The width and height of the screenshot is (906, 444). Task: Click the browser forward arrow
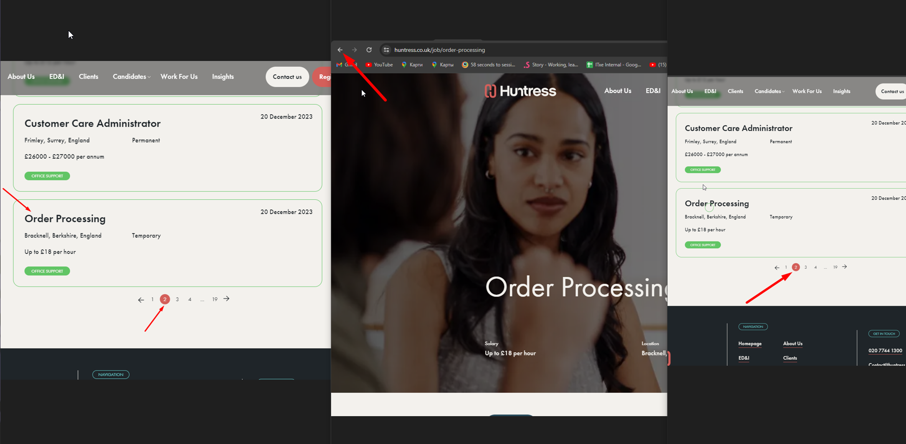click(354, 50)
